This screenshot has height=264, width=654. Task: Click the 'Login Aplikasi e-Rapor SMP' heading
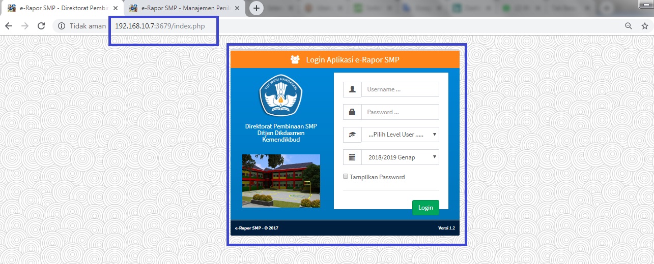(353, 59)
